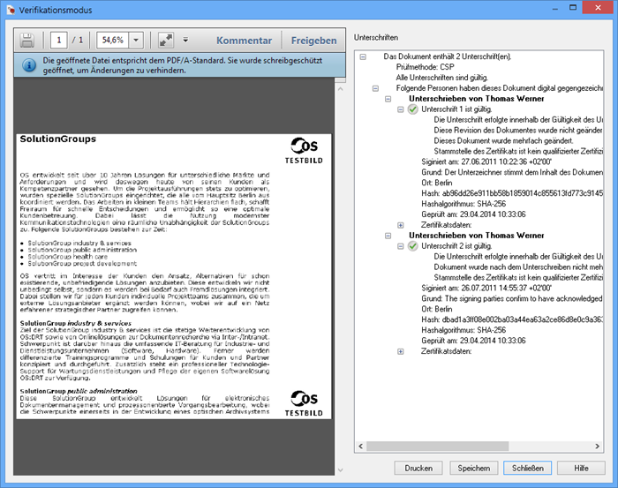Click the Speichern button
This screenshot has width=618, height=488.
click(473, 468)
